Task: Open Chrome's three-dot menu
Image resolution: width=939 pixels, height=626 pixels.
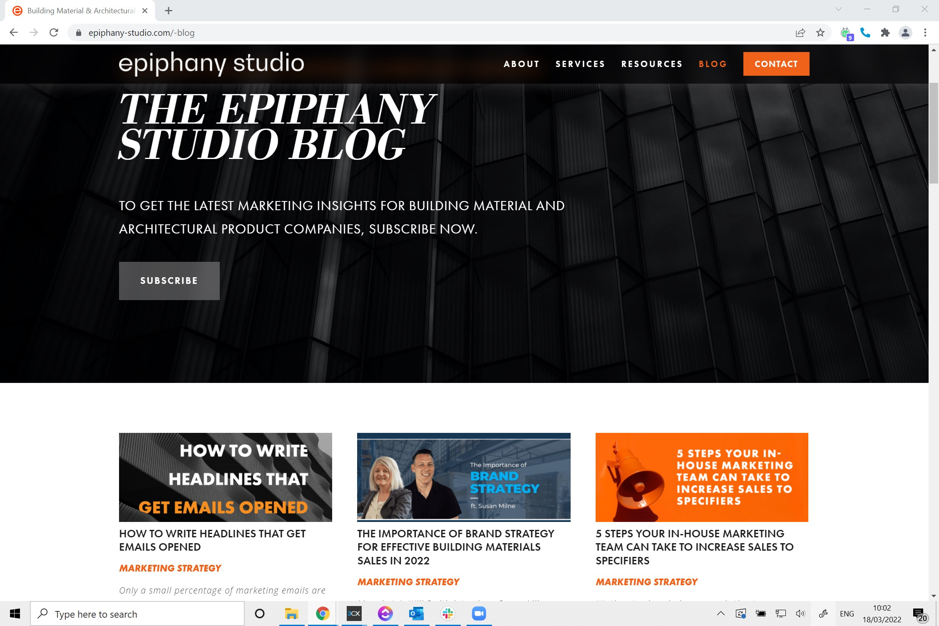Action: pos(925,32)
